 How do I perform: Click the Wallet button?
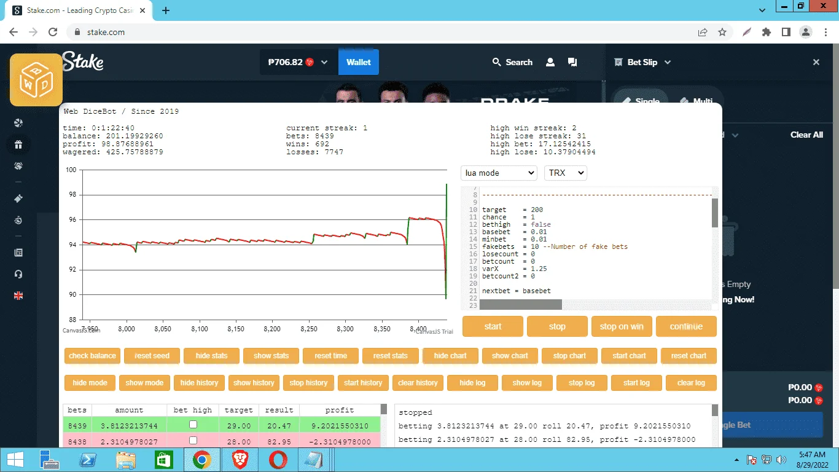click(359, 62)
